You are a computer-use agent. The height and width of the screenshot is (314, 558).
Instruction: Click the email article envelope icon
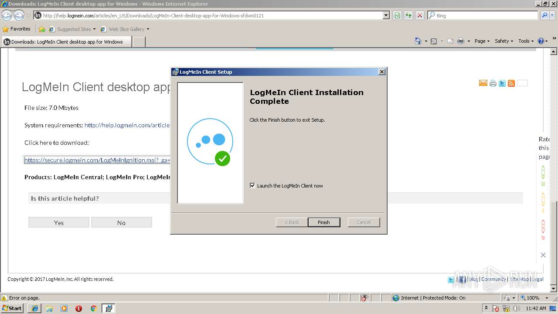[x=483, y=83]
